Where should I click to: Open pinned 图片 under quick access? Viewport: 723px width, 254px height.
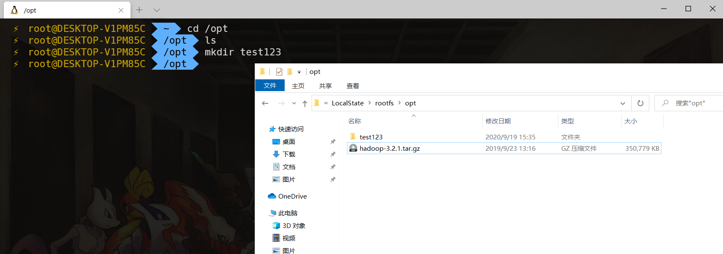[289, 179]
